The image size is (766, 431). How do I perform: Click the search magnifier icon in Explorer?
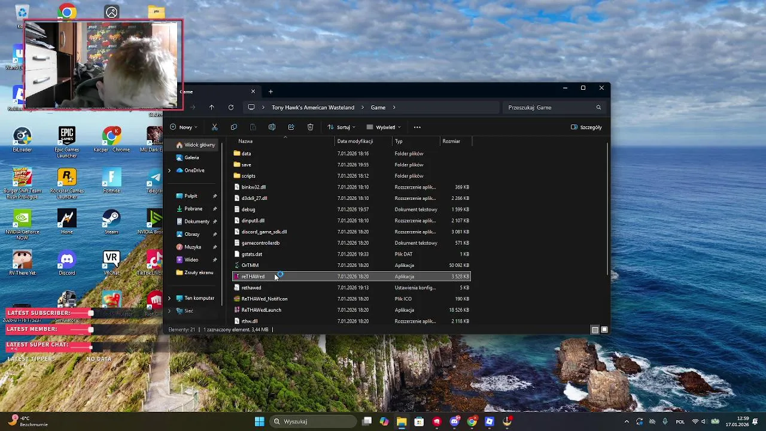[x=598, y=107]
